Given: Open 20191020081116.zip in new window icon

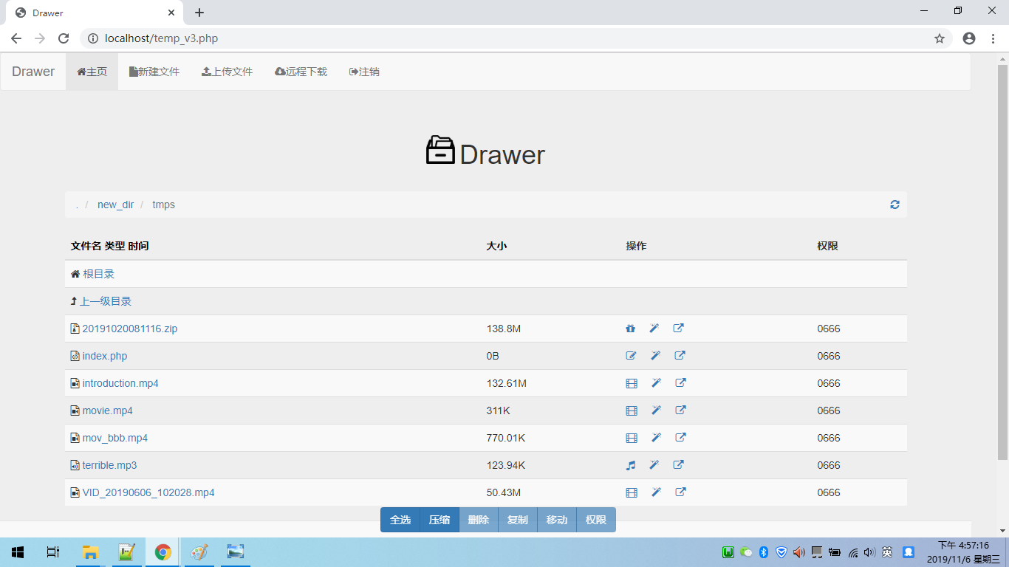Looking at the screenshot, I should [679, 329].
